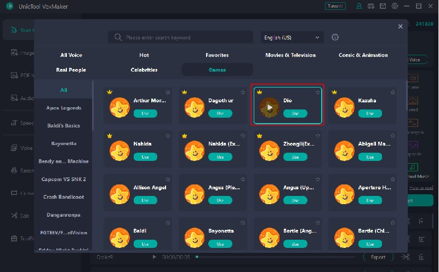Use the Bayonetta voice card
Image resolution: width=439 pixels, height=272 pixels.
pyautogui.click(x=220, y=244)
